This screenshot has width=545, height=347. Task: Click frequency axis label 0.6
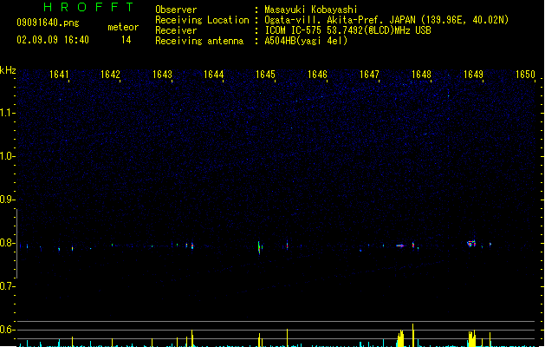click(x=7, y=330)
